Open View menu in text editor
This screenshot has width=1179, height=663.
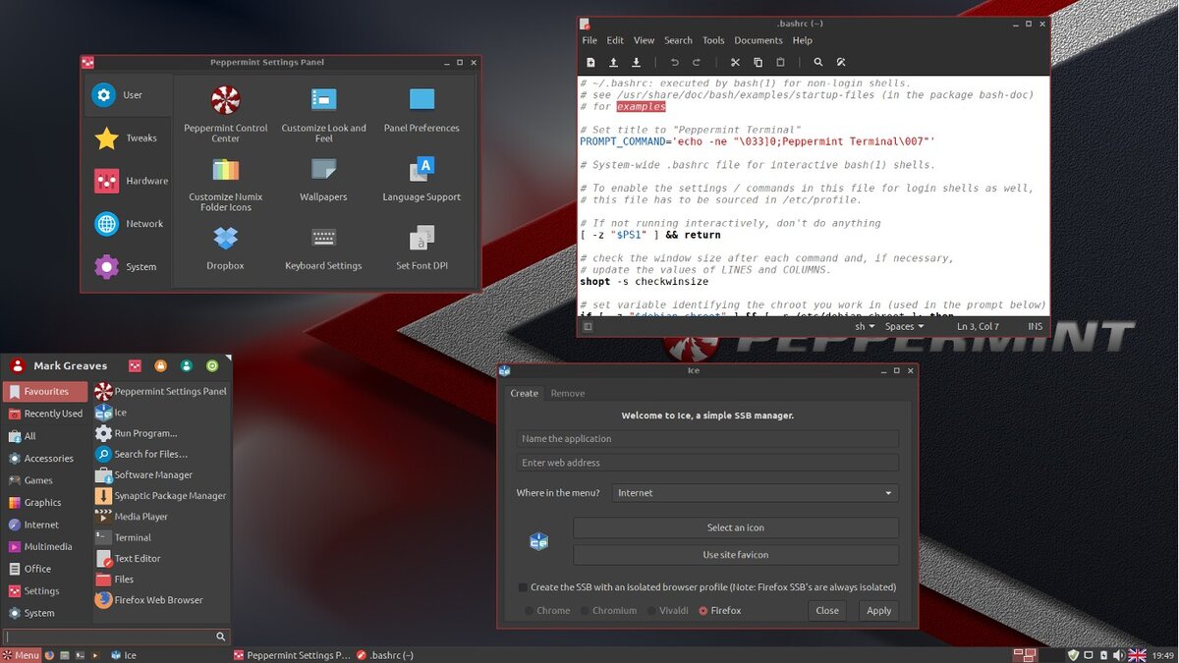click(644, 40)
